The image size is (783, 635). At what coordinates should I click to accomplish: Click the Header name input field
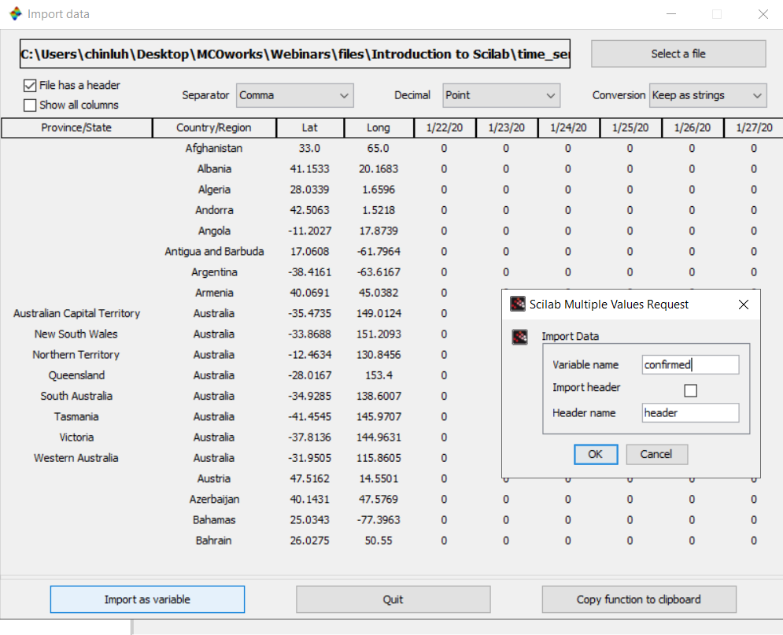point(690,413)
